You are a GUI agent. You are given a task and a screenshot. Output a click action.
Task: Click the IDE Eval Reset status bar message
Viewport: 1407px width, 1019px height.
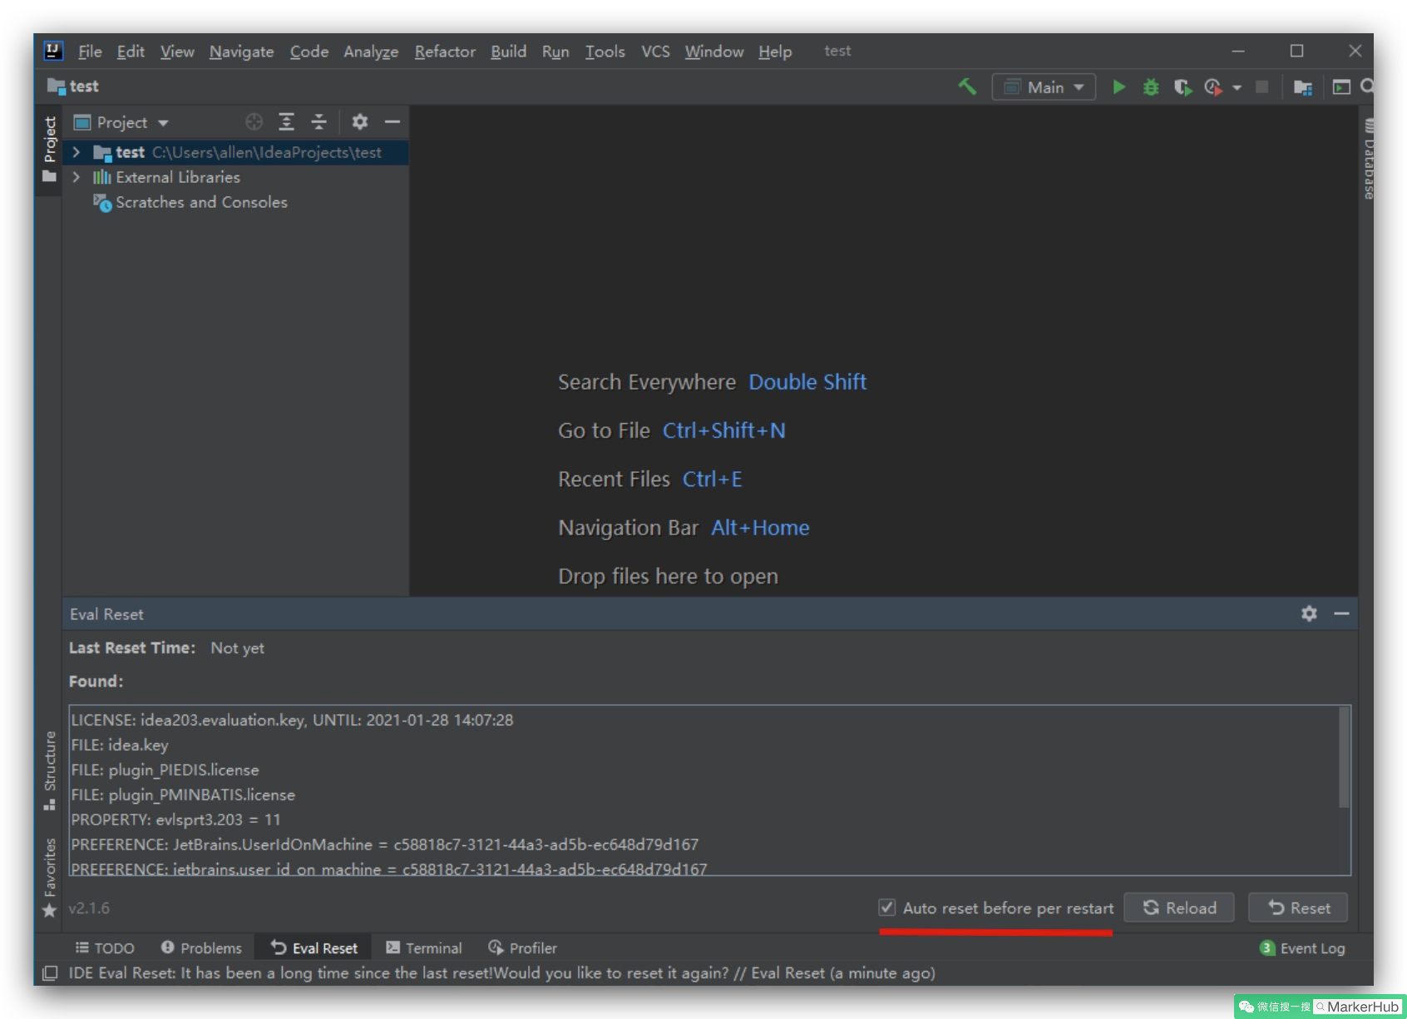[501, 972]
